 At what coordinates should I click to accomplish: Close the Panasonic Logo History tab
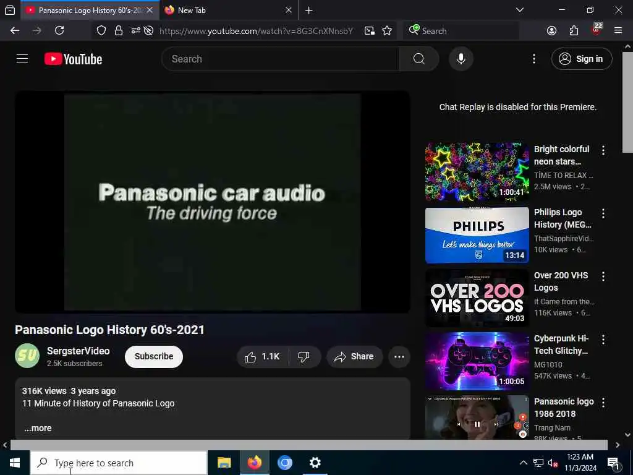[x=150, y=10]
